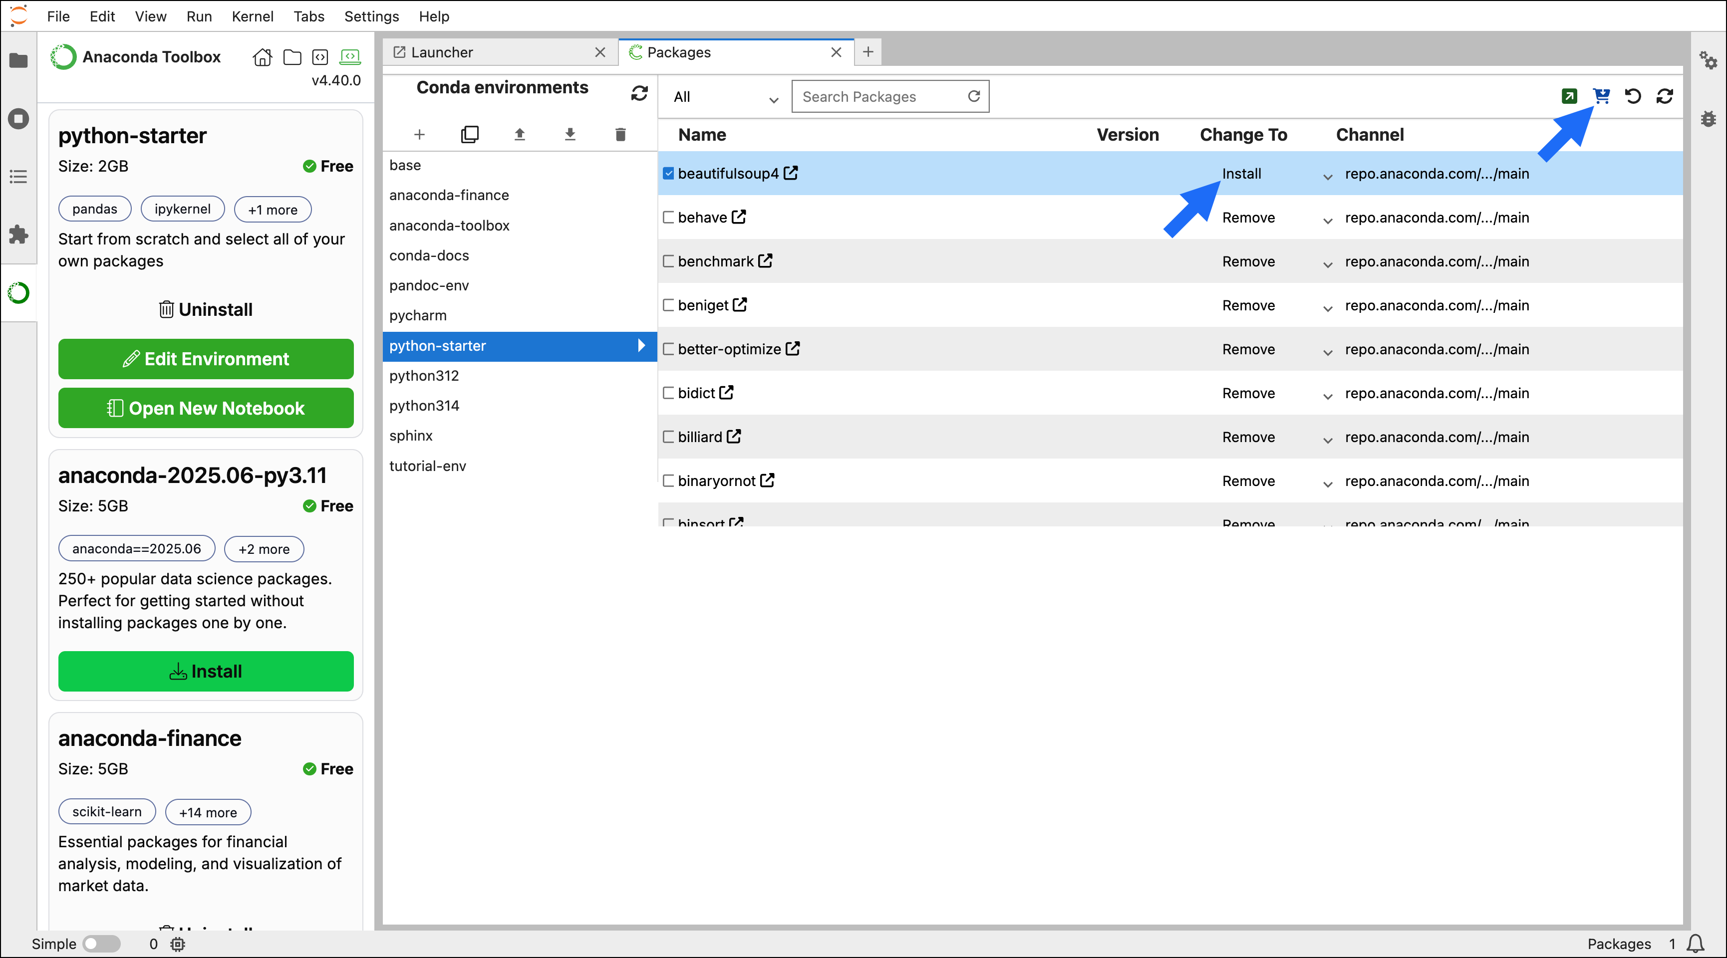Click the Edit Environment button
Screen dimensions: 1727x958
[x=206, y=359]
